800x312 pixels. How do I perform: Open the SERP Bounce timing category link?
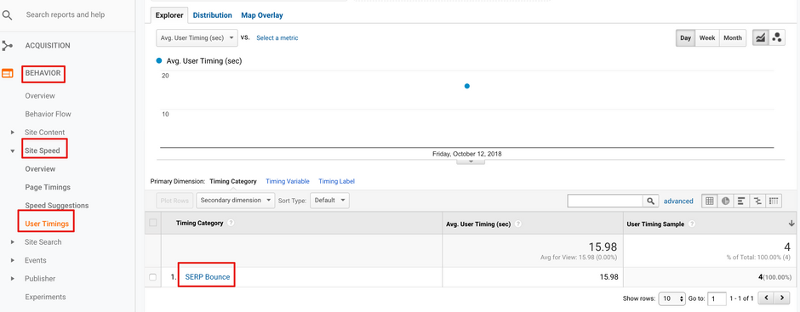point(207,277)
